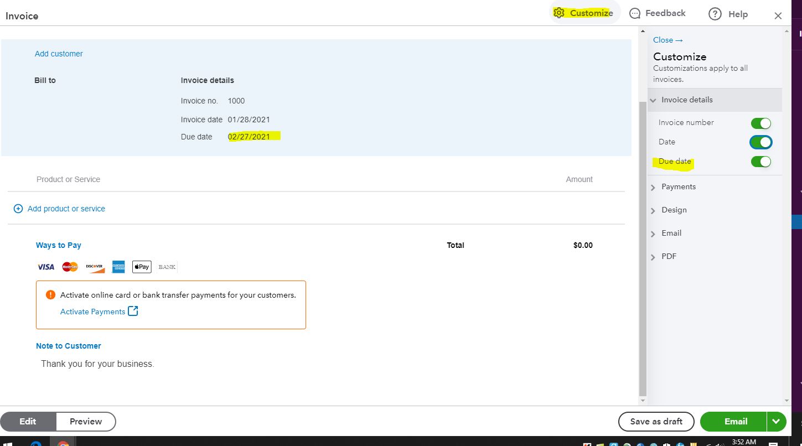
Task: Open the Feedback speech bubble
Action: tap(658, 13)
